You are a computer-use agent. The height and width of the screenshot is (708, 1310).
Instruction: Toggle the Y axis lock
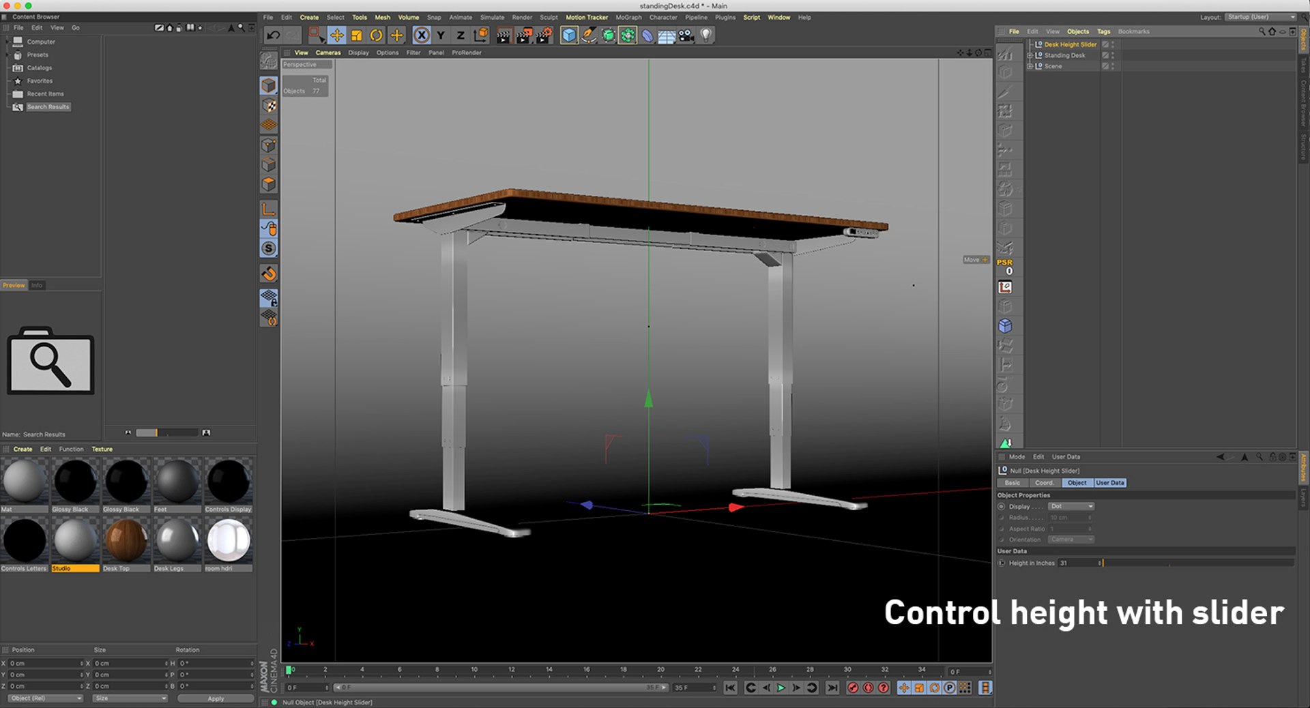tap(441, 35)
